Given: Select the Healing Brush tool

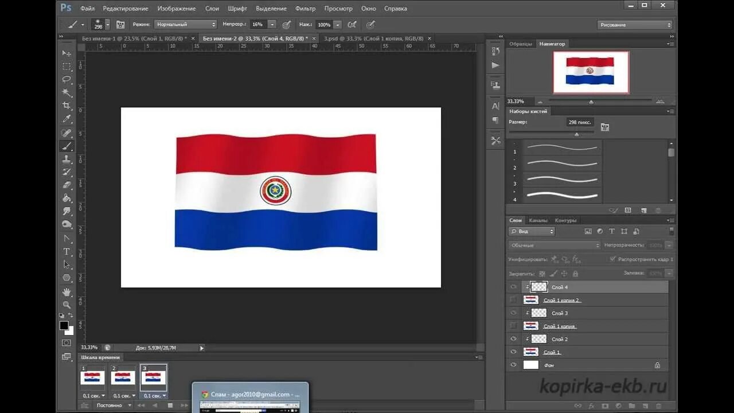Looking at the screenshot, I should point(67,133).
